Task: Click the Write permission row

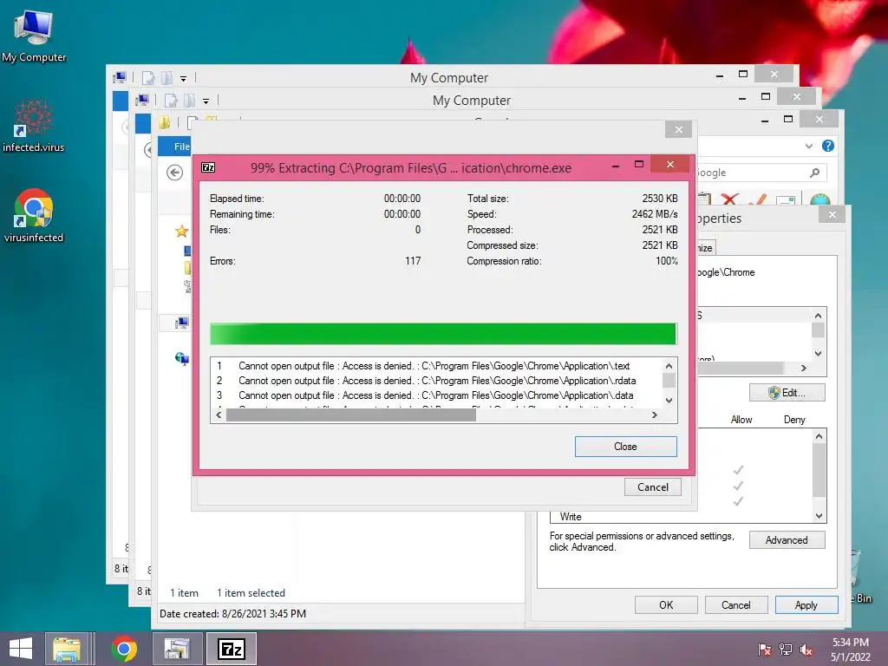Action: [x=680, y=517]
